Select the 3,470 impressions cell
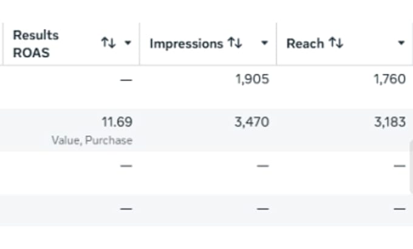The height and width of the screenshot is (249, 413). tap(252, 122)
